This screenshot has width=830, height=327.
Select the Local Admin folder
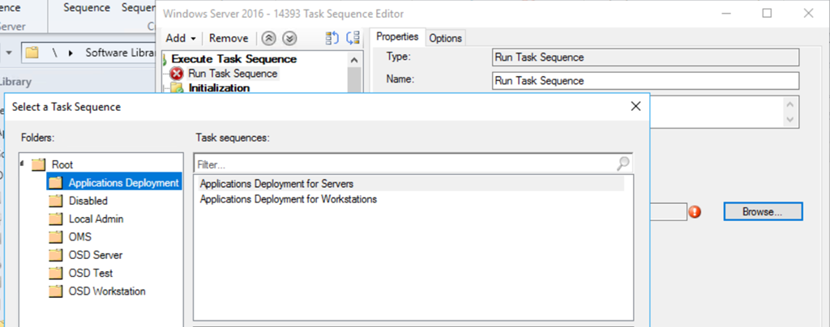(x=96, y=219)
